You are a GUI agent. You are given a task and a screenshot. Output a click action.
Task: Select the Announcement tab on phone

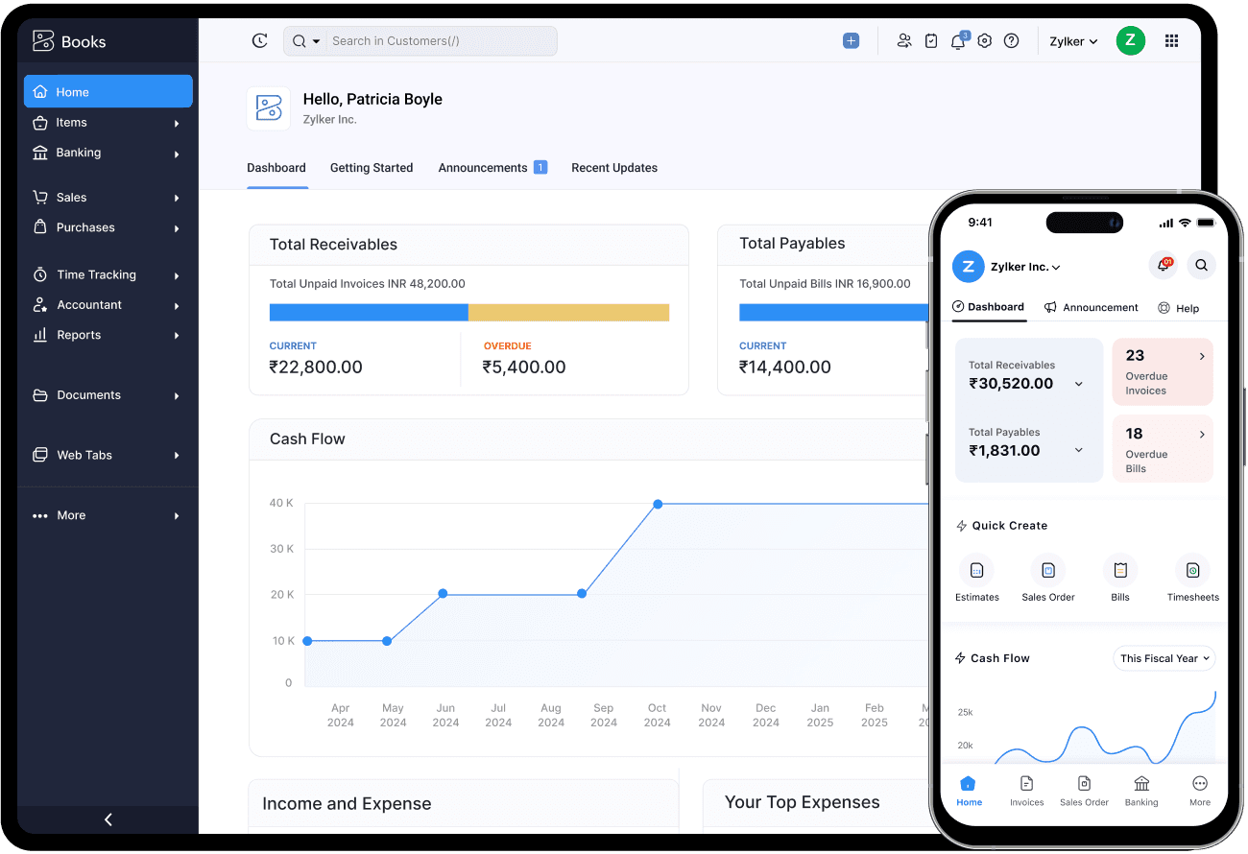[x=1092, y=308]
